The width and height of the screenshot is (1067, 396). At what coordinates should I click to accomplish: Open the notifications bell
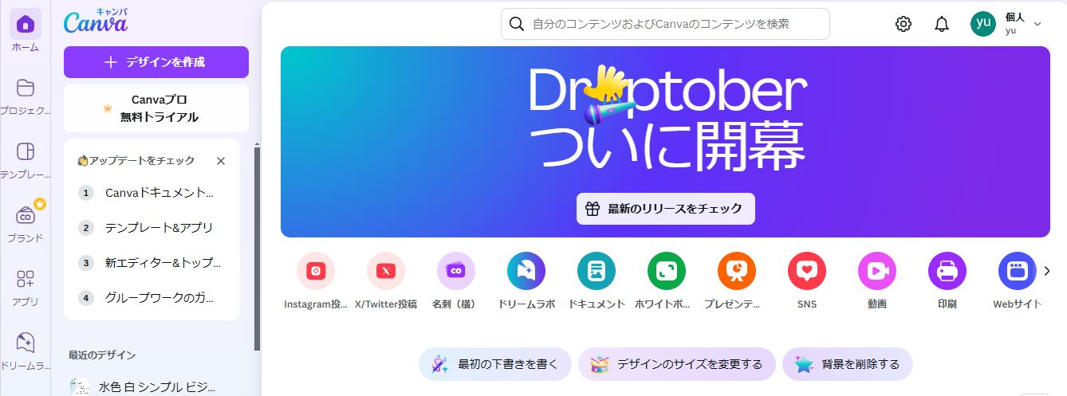[x=942, y=24]
